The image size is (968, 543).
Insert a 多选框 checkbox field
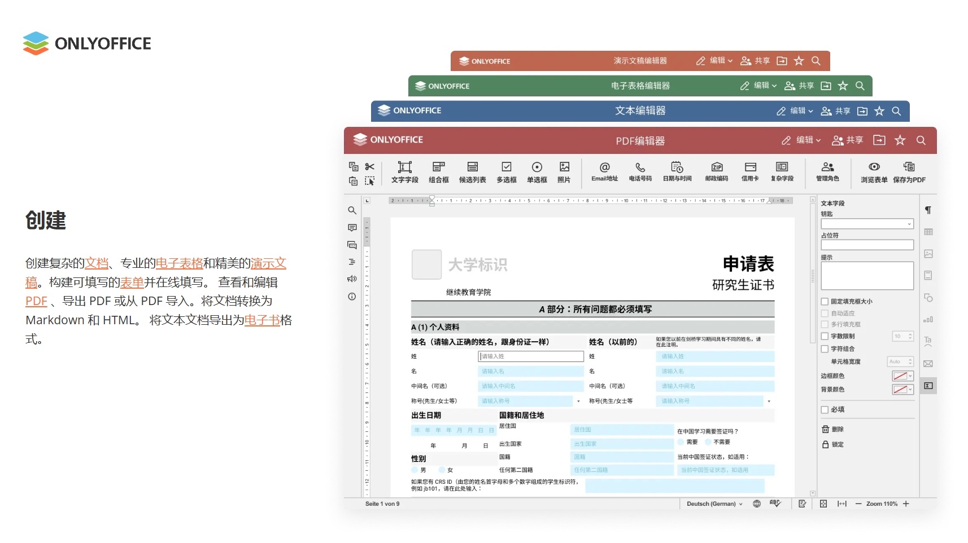tap(506, 172)
